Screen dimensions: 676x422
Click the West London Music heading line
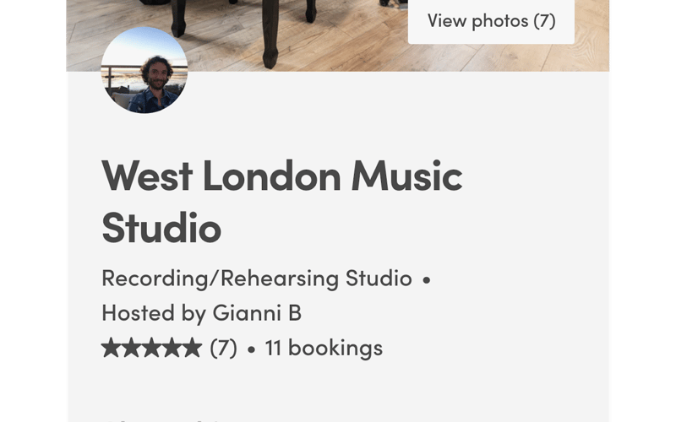[282, 176]
